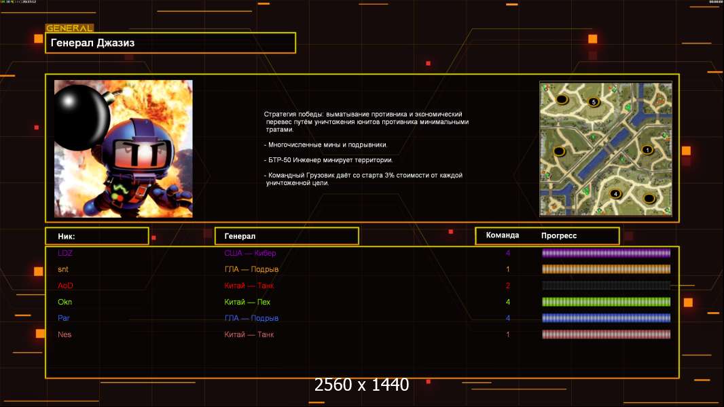The width and height of the screenshot is (724, 407).
Task: Select player nickname 'snt'
Action: (x=62, y=269)
